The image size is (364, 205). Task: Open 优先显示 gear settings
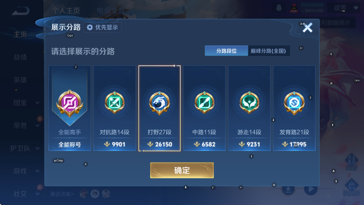pyautogui.click(x=102, y=27)
